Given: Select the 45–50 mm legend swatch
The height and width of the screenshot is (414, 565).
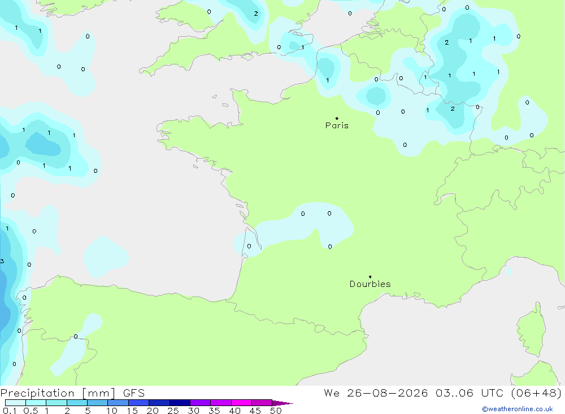Looking at the screenshot, I should (x=262, y=403).
